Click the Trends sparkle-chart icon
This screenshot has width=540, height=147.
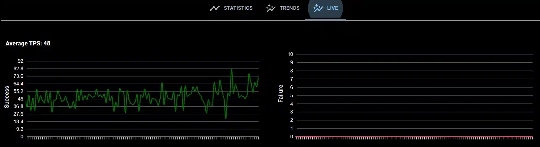click(271, 8)
